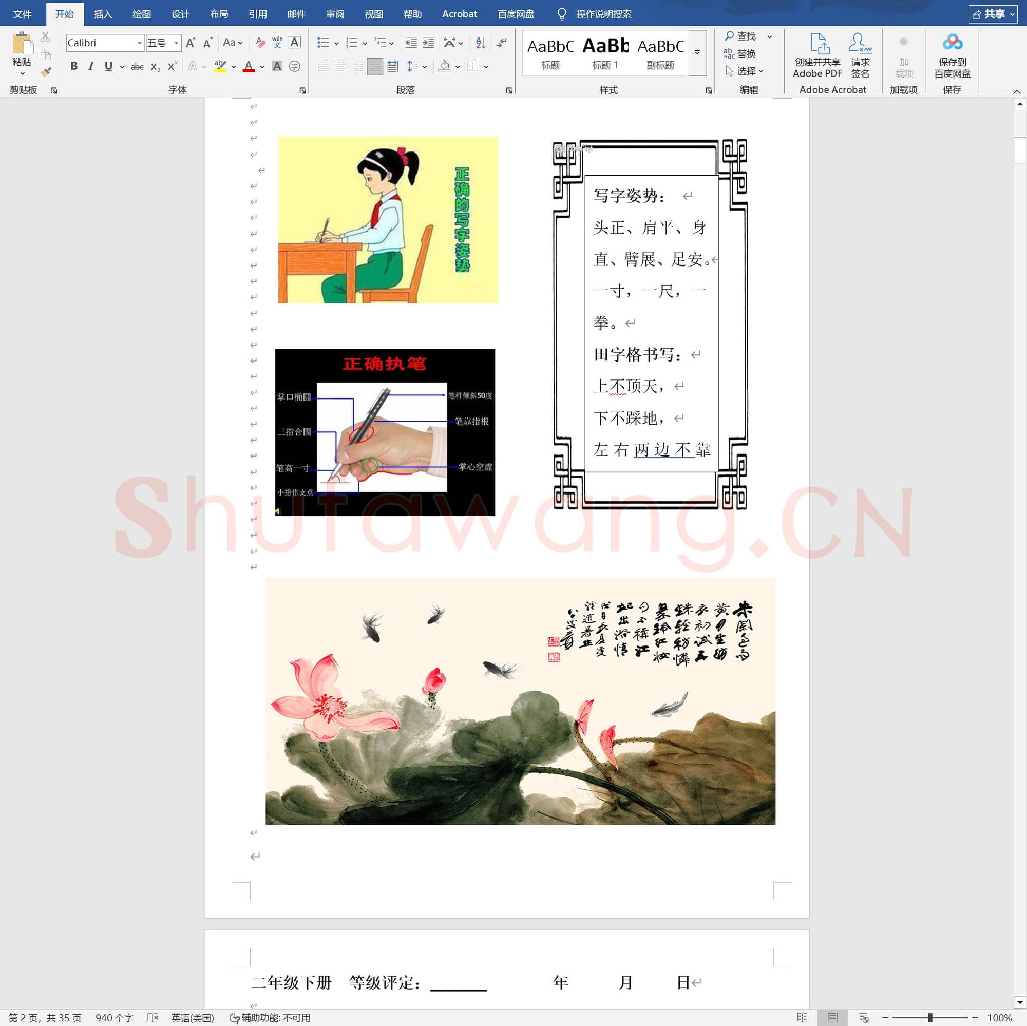Open the styles gallery dropdown
The image size is (1027, 1026).
tap(696, 52)
